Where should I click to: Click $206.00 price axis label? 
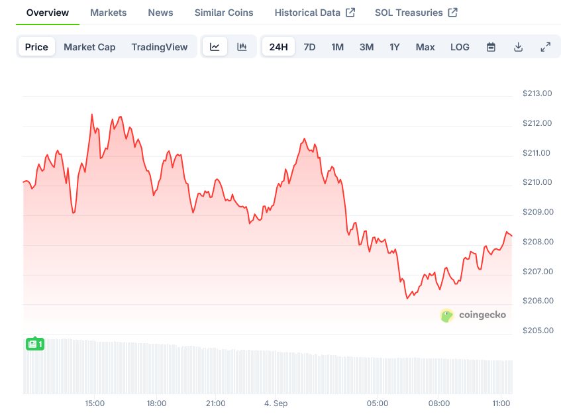coord(538,301)
